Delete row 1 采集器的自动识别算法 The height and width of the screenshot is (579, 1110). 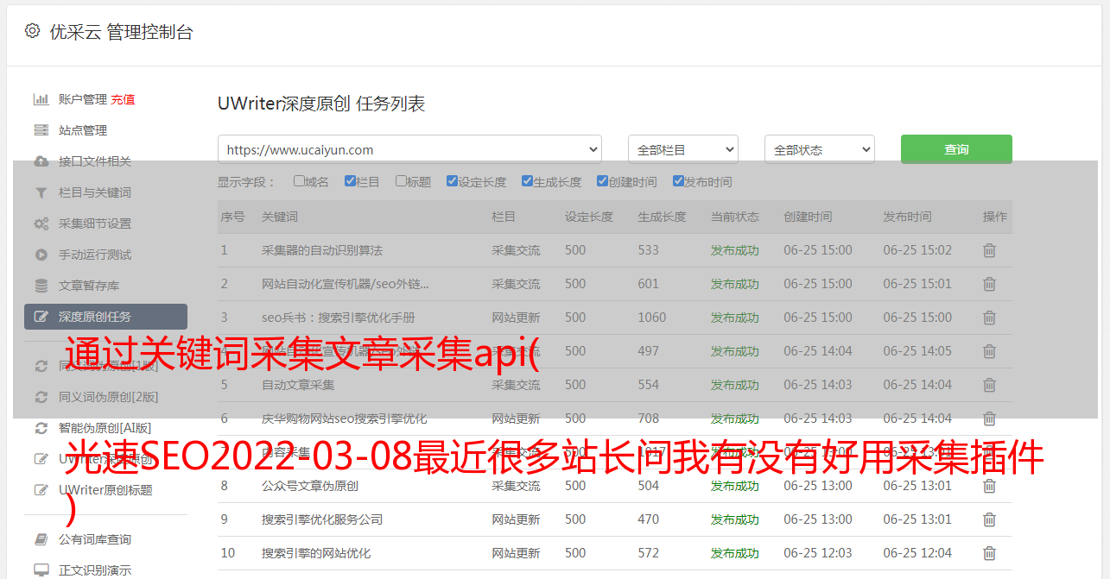(x=989, y=250)
